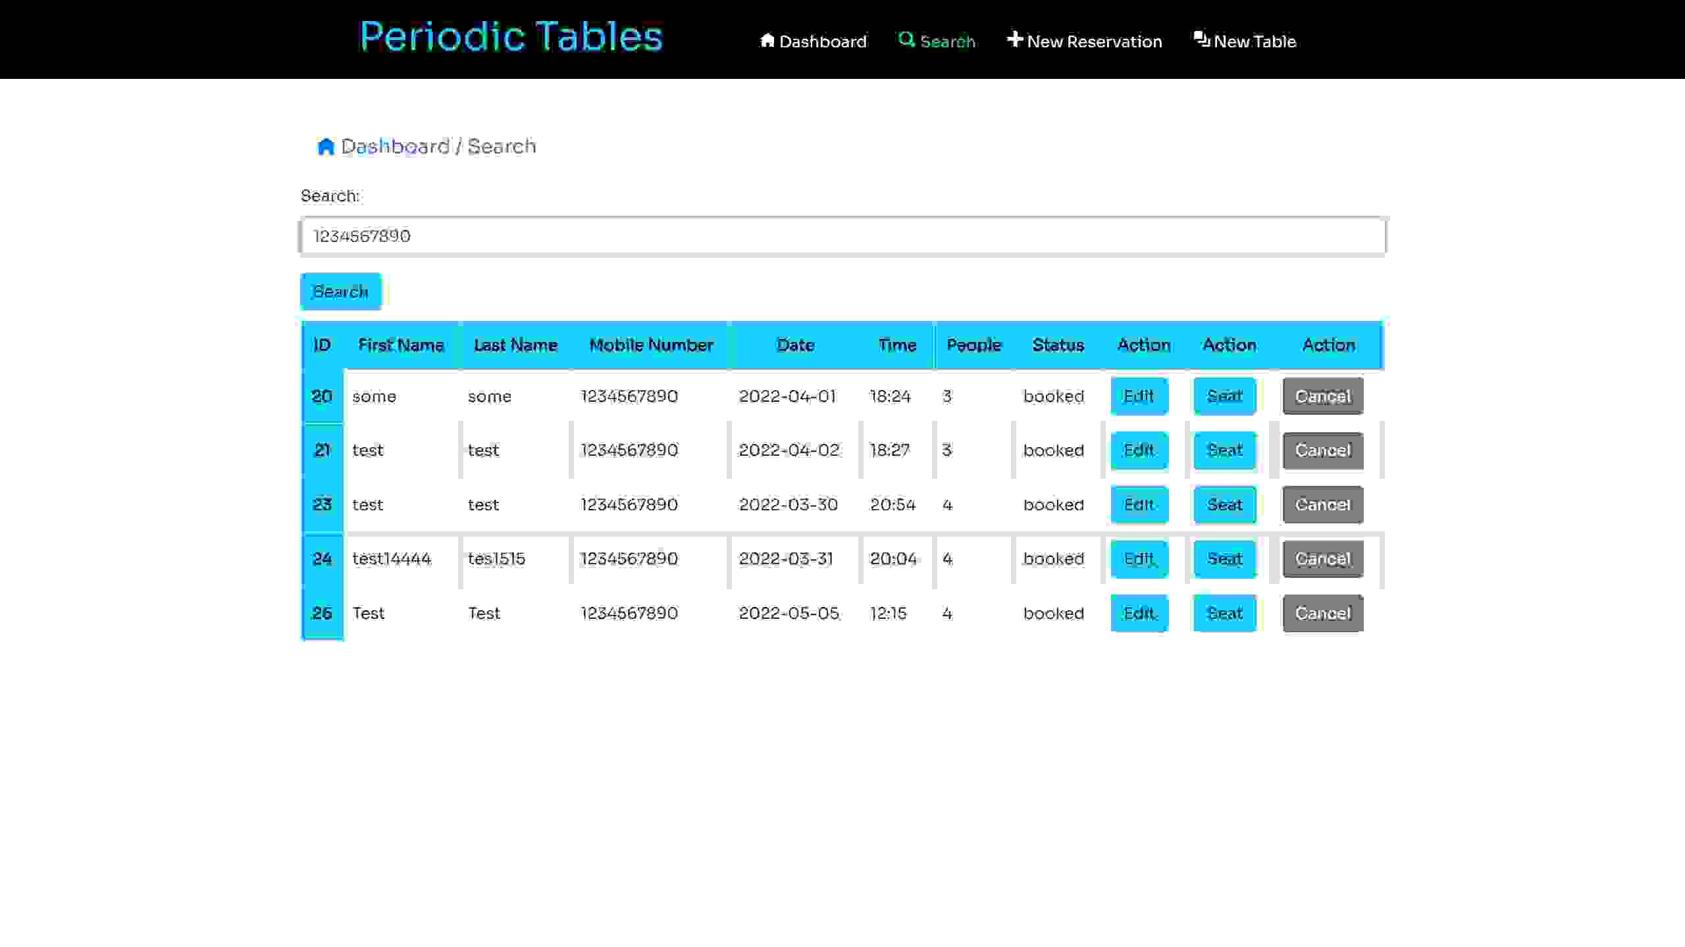Cancel reservation ID 26
The image size is (1685, 947).
[x=1322, y=613]
